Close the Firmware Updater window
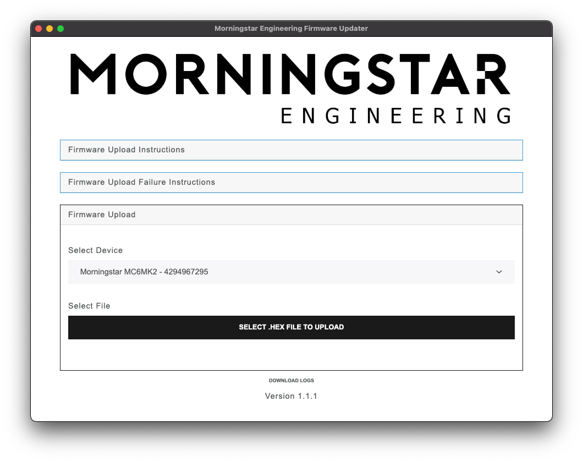Viewport: 583px width, 462px height. point(38,29)
